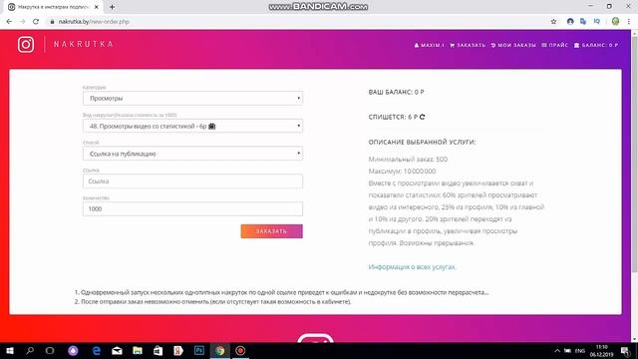Click the site lock icon in the address bar

coord(52,22)
